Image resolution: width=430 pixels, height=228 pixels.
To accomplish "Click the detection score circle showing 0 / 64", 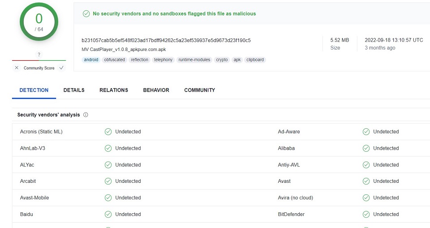I will (x=39, y=22).
